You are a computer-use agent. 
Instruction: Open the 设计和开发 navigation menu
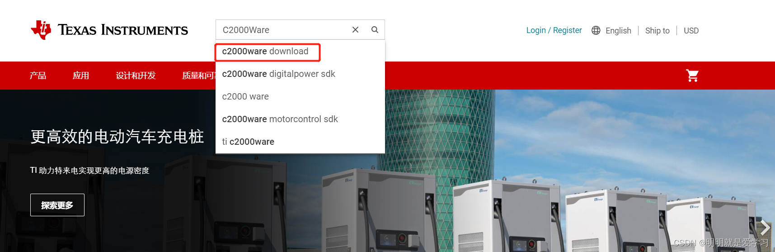coord(136,76)
